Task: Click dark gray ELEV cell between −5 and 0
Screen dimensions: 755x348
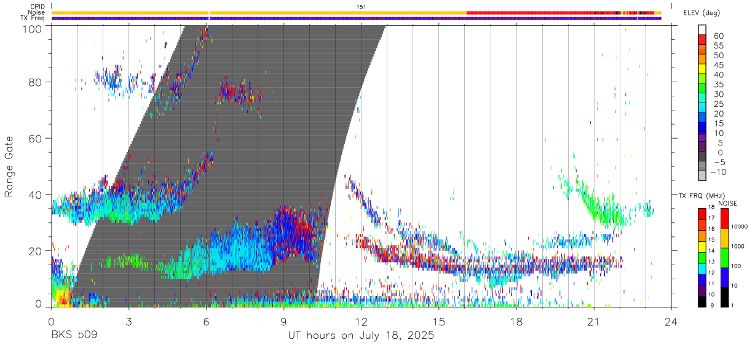Action: click(x=702, y=157)
